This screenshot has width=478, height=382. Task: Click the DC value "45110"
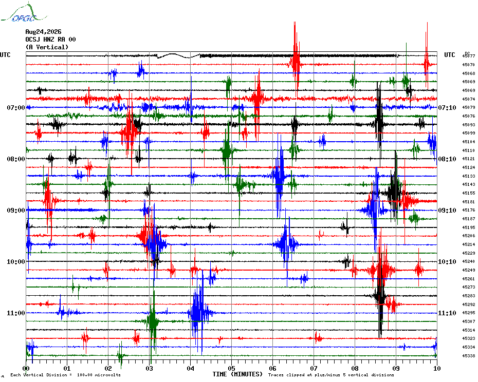click(469, 150)
